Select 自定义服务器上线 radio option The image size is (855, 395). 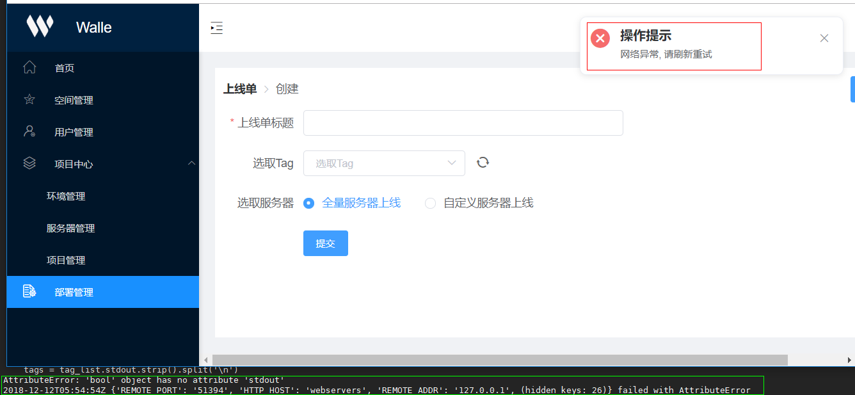coord(479,203)
